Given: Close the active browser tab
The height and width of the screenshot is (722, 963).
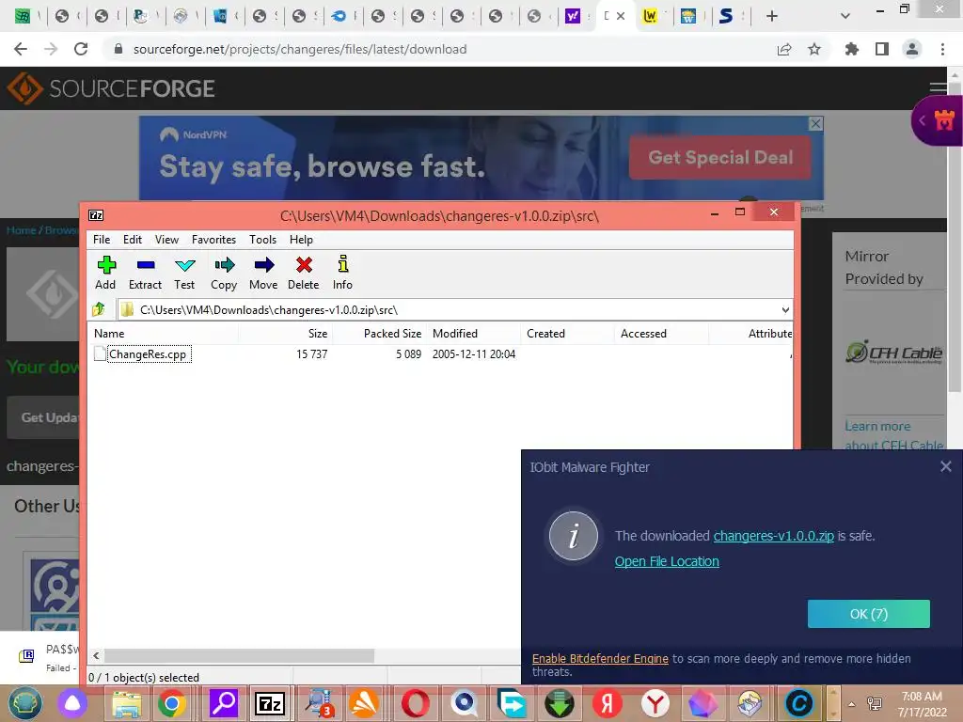Looking at the screenshot, I should click(x=621, y=17).
